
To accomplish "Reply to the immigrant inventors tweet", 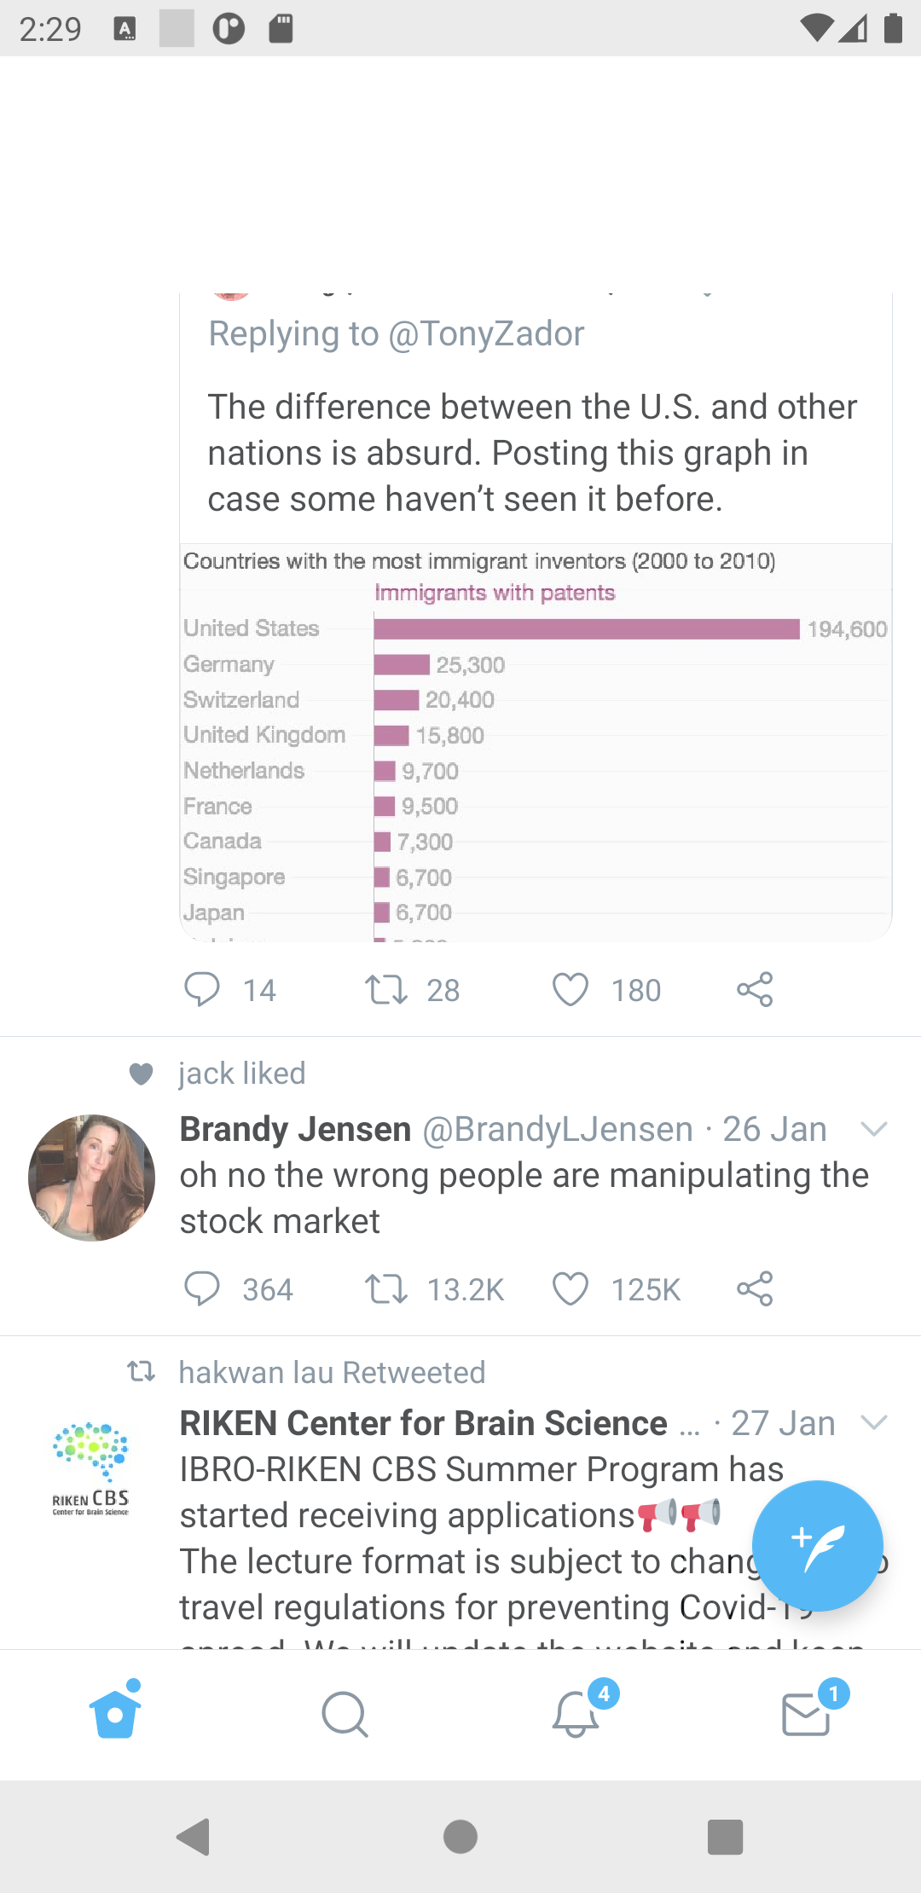I will (202, 990).
